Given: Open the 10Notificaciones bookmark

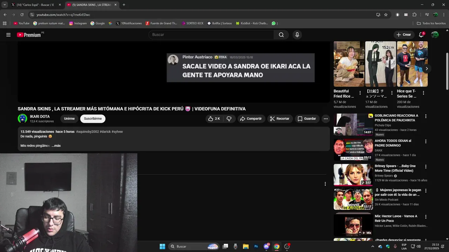Looking at the screenshot, I should pos(129,23).
